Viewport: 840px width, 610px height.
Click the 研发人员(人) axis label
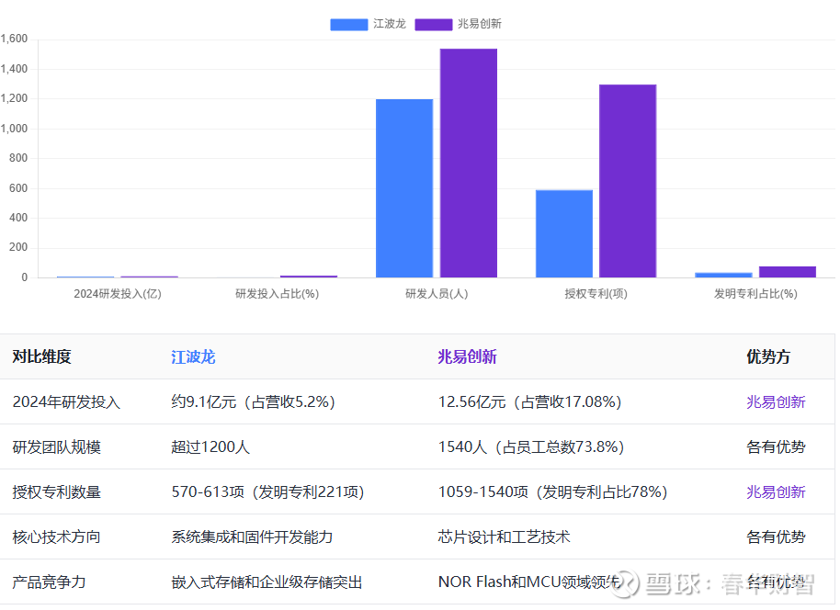(437, 293)
